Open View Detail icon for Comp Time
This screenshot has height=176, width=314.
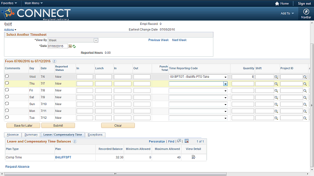[x=193, y=157]
